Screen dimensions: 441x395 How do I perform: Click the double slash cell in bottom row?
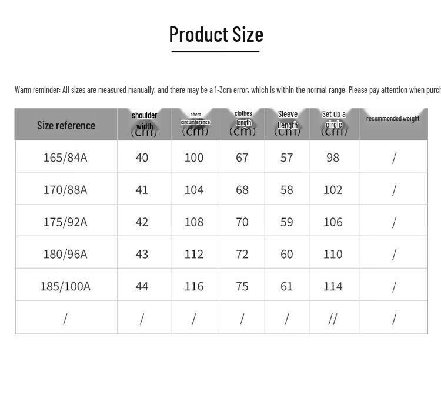[x=333, y=319]
